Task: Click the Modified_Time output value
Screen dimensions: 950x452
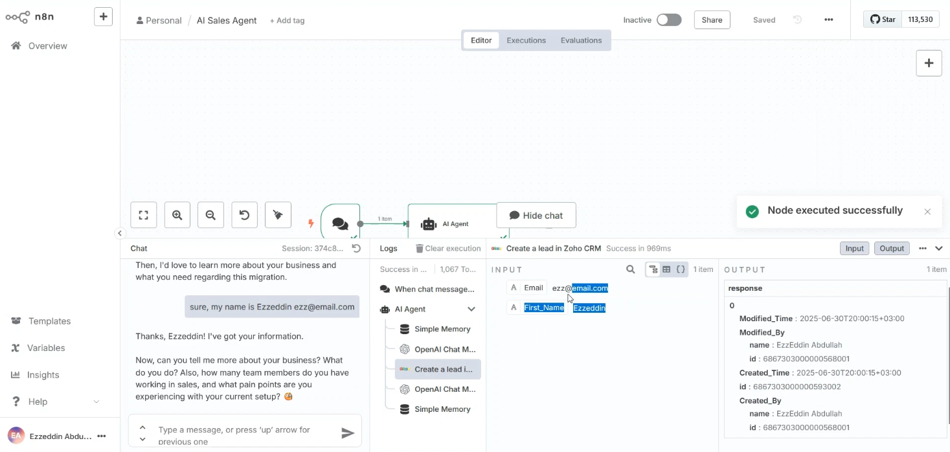Action: (852, 319)
